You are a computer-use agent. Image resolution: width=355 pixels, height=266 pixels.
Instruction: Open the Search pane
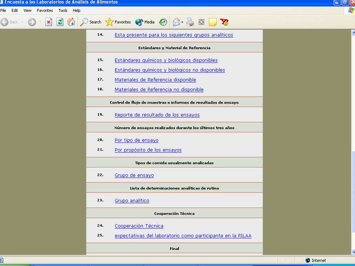point(91,22)
